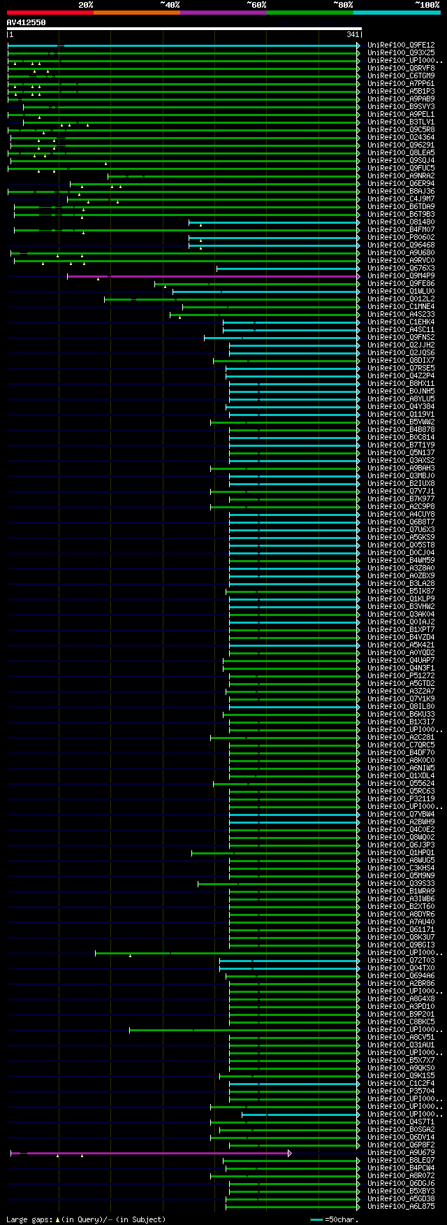
Task: Select label UniRef100_Q1WLU0
Action: pyautogui.click(x=401, y=292)
